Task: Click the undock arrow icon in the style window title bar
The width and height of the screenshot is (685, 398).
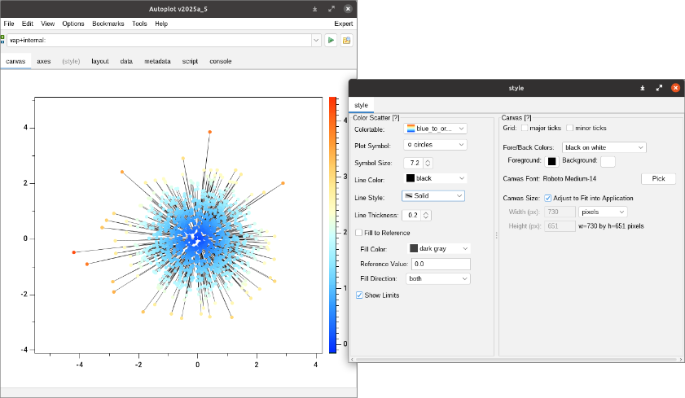Action: 643,88
